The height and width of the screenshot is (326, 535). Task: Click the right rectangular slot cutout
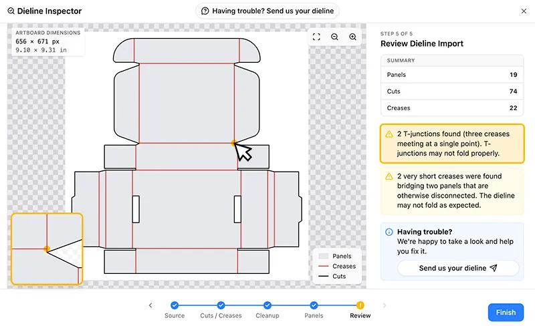coord(237,209)
